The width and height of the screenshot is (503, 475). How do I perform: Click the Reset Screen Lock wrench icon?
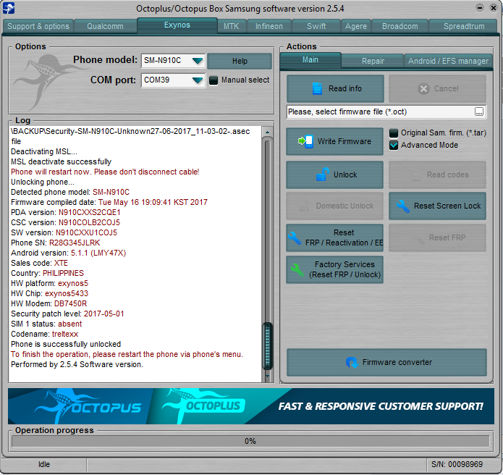402,206
